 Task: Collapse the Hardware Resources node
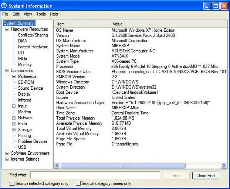coord(7,29)
